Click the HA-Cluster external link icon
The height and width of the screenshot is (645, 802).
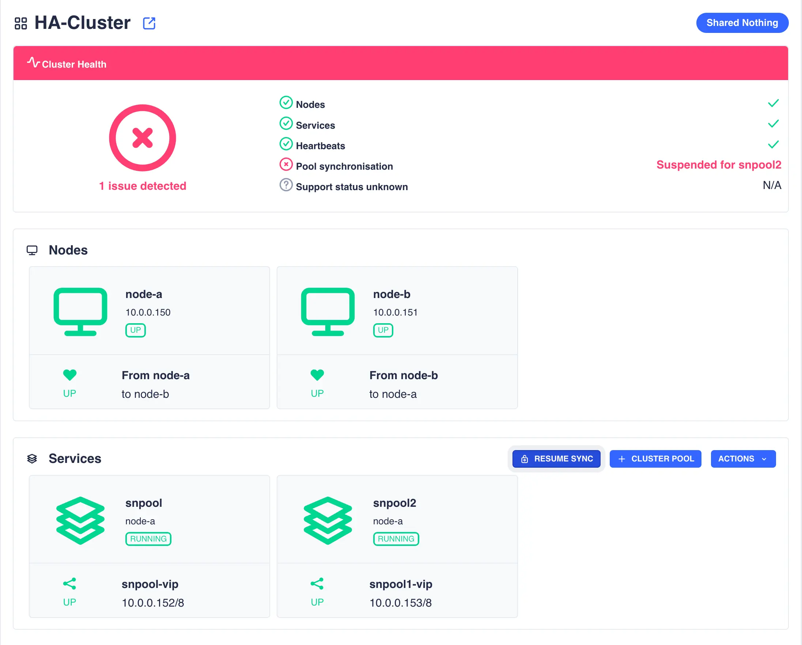tap(148, 22)
